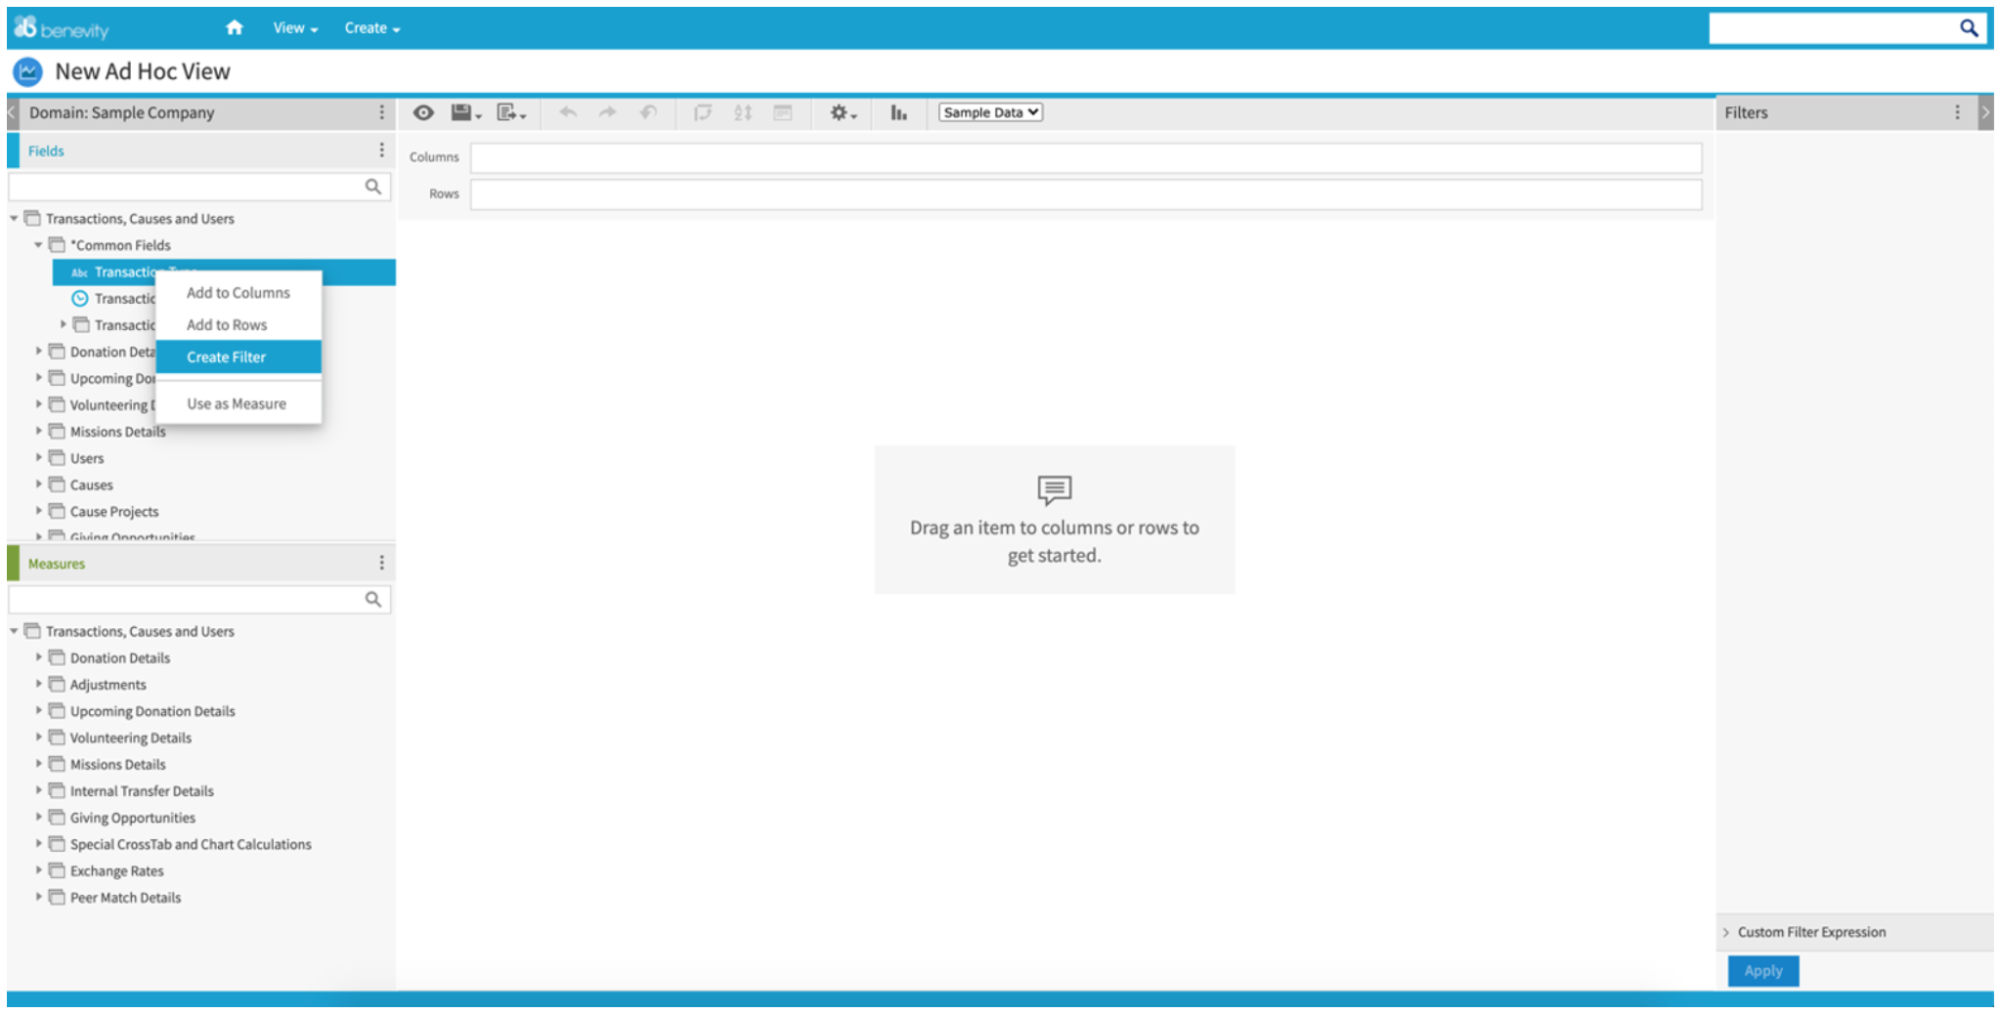Click the Input Controls icon
The height and width of the screenshot is (1014, 2000).
pyautogui.click(x=783, y=112)
